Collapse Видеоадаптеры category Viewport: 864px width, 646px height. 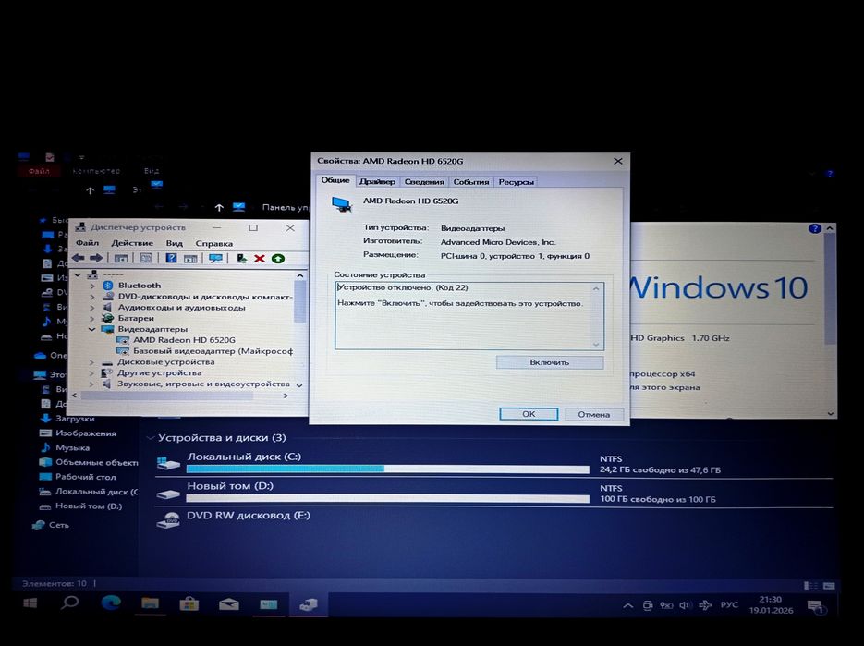point(92,329)
